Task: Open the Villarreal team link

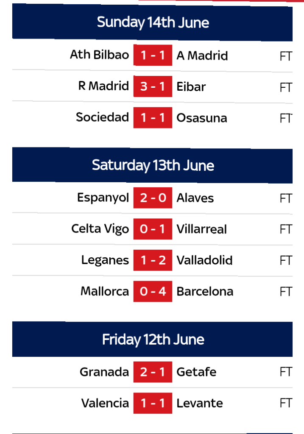Action: (x=201, y=229)
